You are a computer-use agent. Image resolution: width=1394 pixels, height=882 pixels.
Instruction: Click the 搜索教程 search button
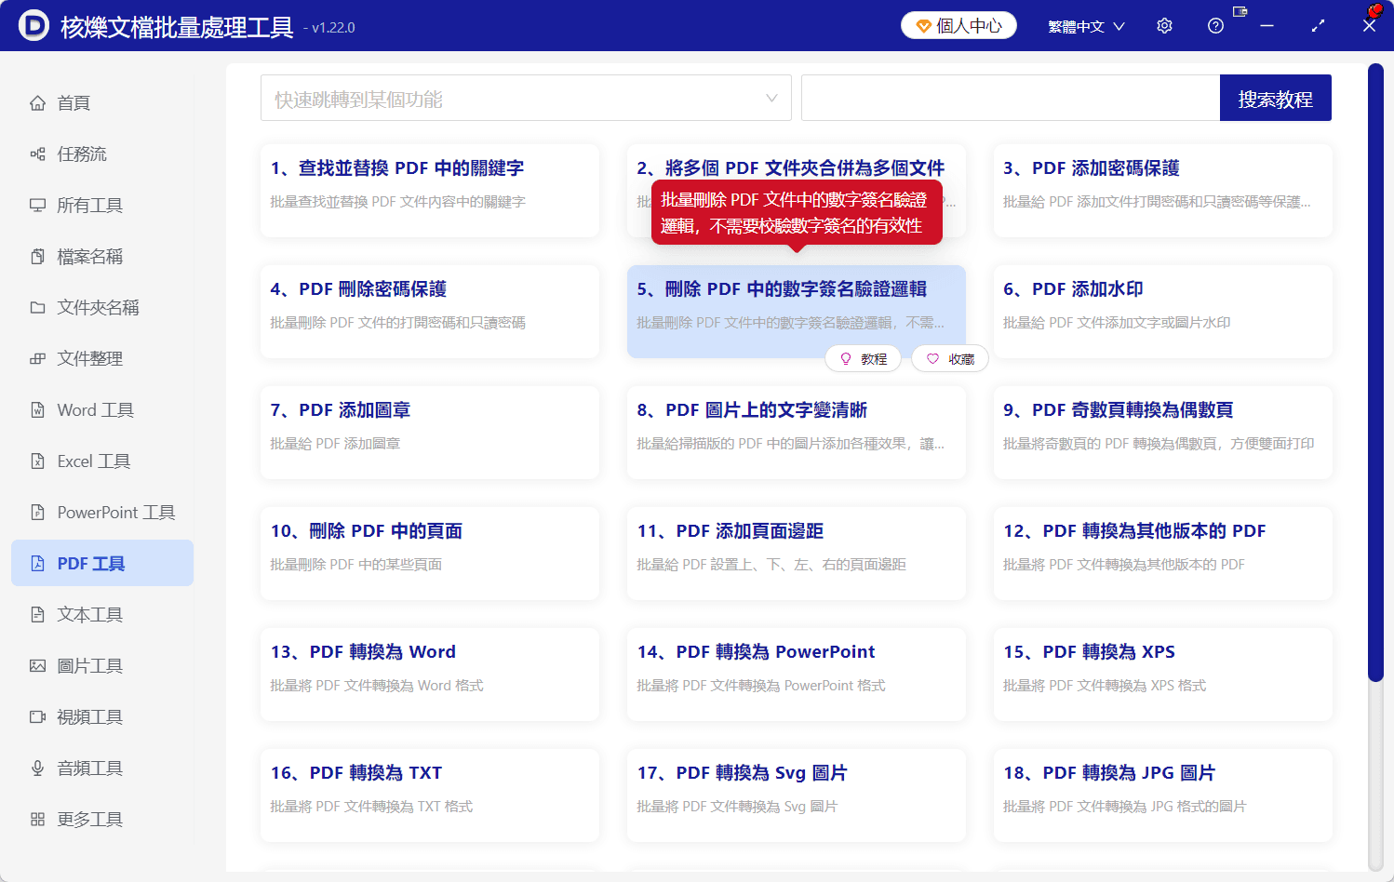point(1275,98)
